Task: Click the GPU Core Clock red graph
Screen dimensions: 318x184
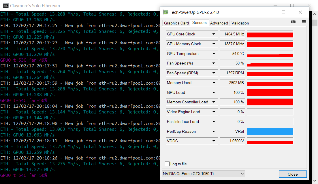Action: (x=270, y=34)
